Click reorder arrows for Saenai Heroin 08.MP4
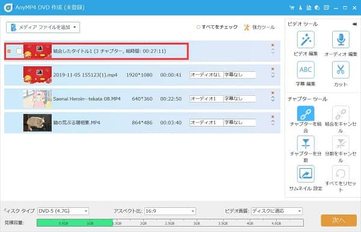Image resolution: width=361 pixels, height=232 pixels. 273,99
